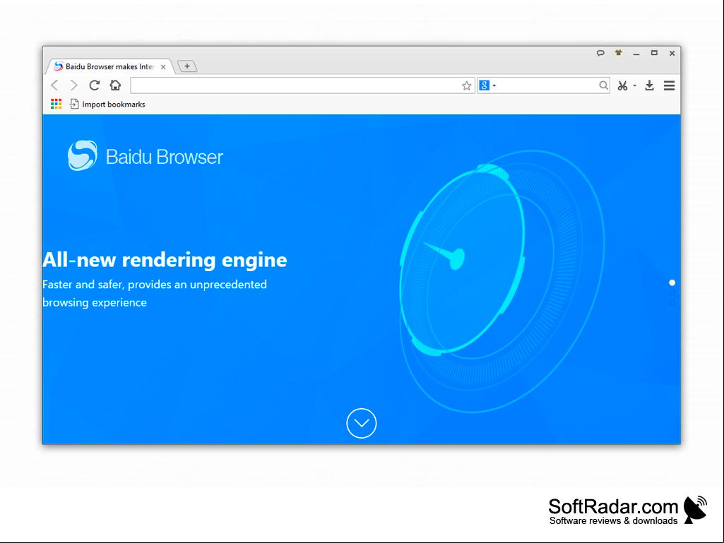Open the skin shirt icon in title bar
Viewport: 724px width, 543px height.
[618, 53]
